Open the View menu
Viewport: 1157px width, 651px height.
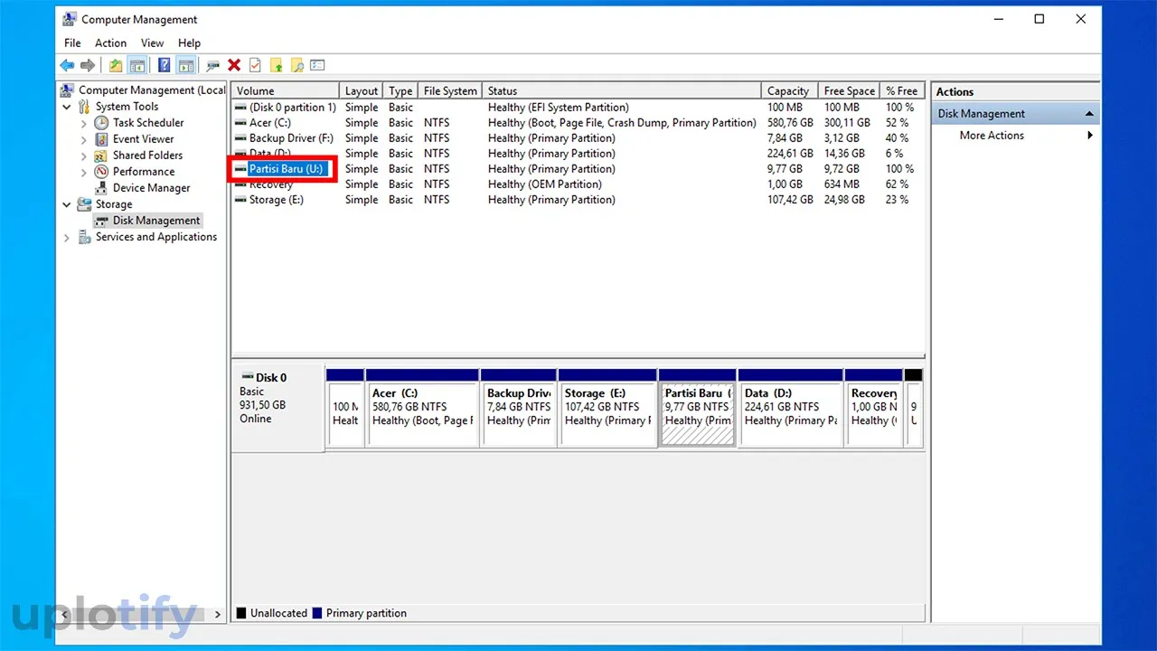pyautogui.click(x=153, y=42)
